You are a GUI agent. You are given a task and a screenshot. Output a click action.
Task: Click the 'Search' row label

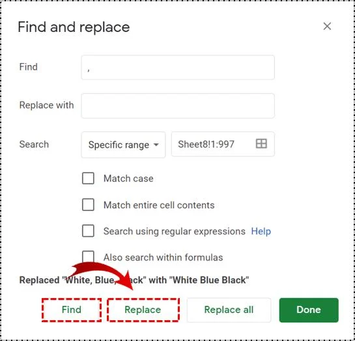[x=34, y=144]
